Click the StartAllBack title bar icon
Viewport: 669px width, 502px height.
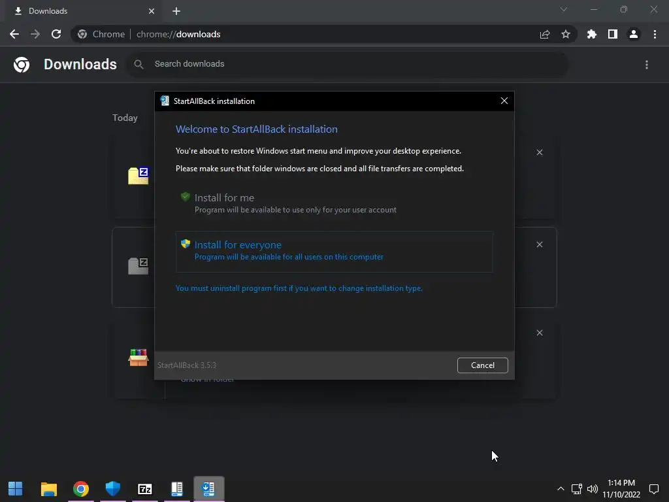click(165, 101)
